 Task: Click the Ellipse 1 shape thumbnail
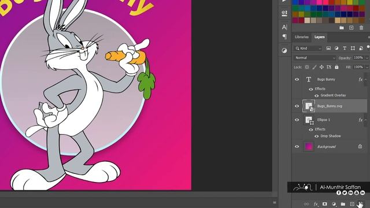309,120
